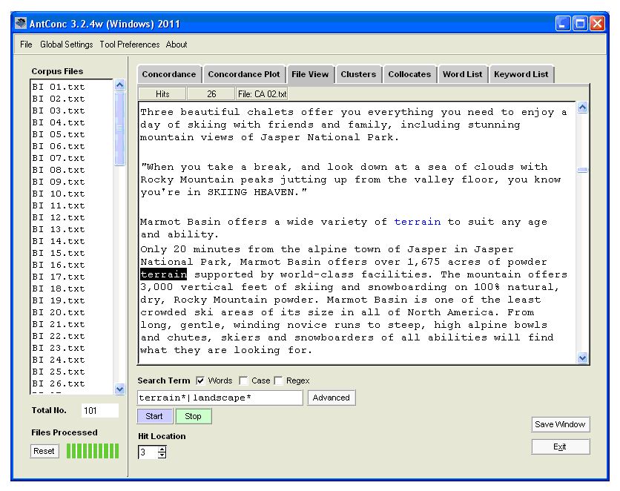Toggle the Words checkbox
620x491 pixels.
pyautogui.click(x=200, y=380)
